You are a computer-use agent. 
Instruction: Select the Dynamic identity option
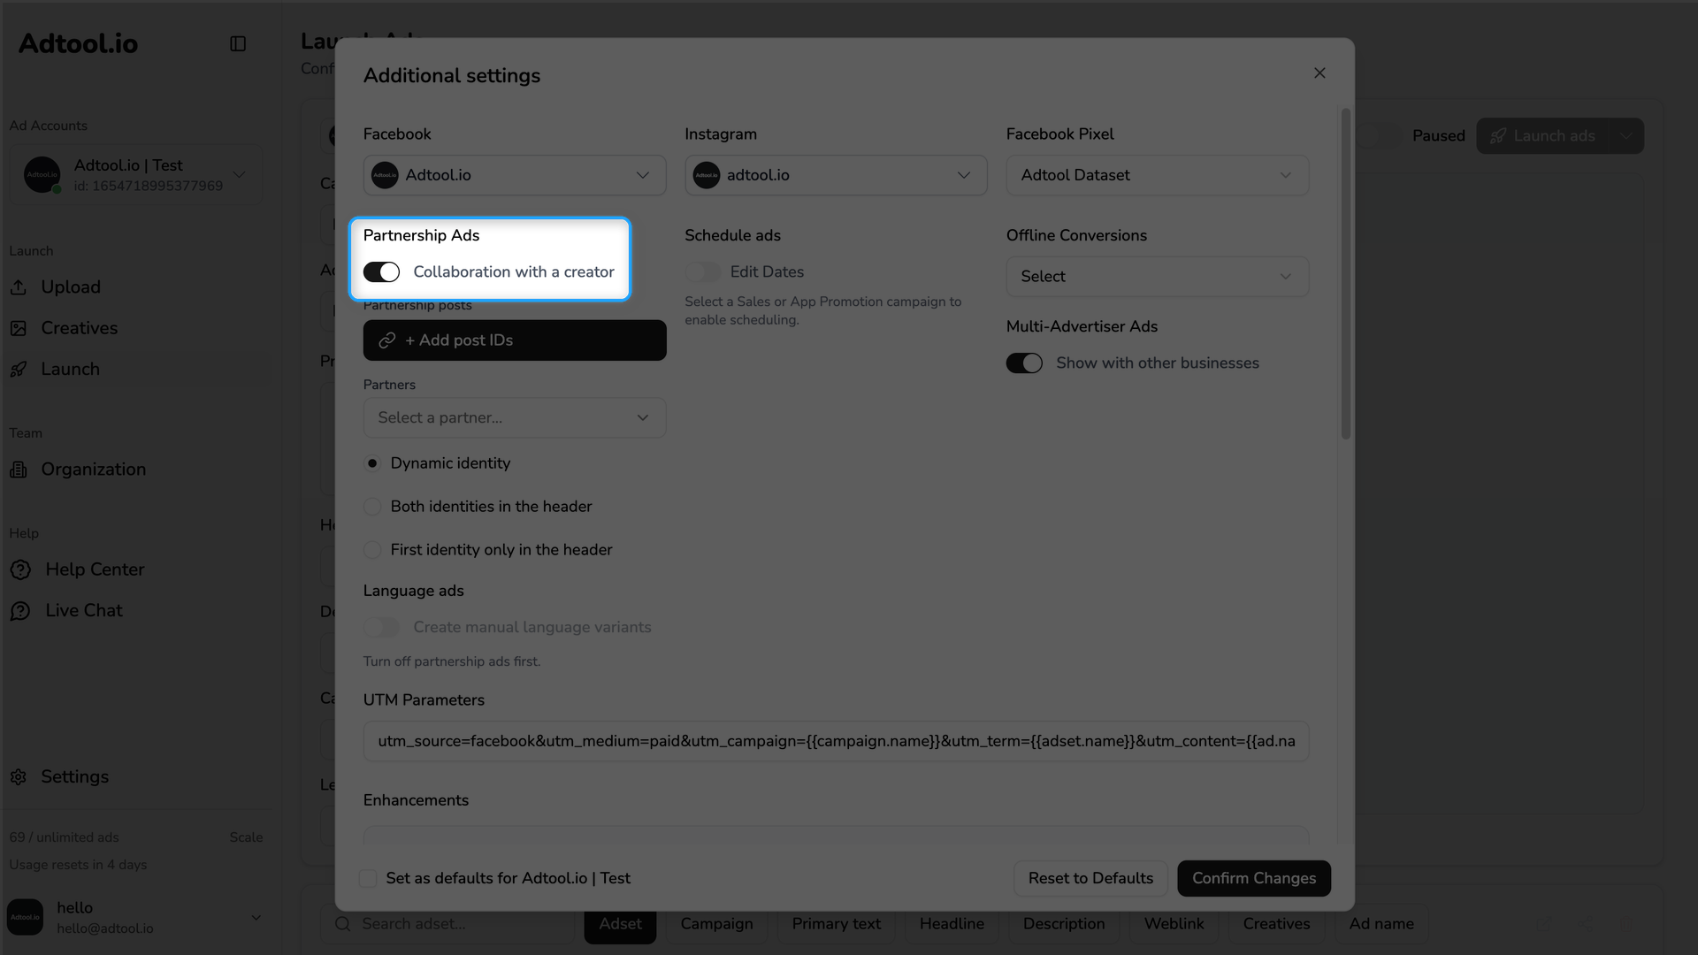(x=372, y=463)
